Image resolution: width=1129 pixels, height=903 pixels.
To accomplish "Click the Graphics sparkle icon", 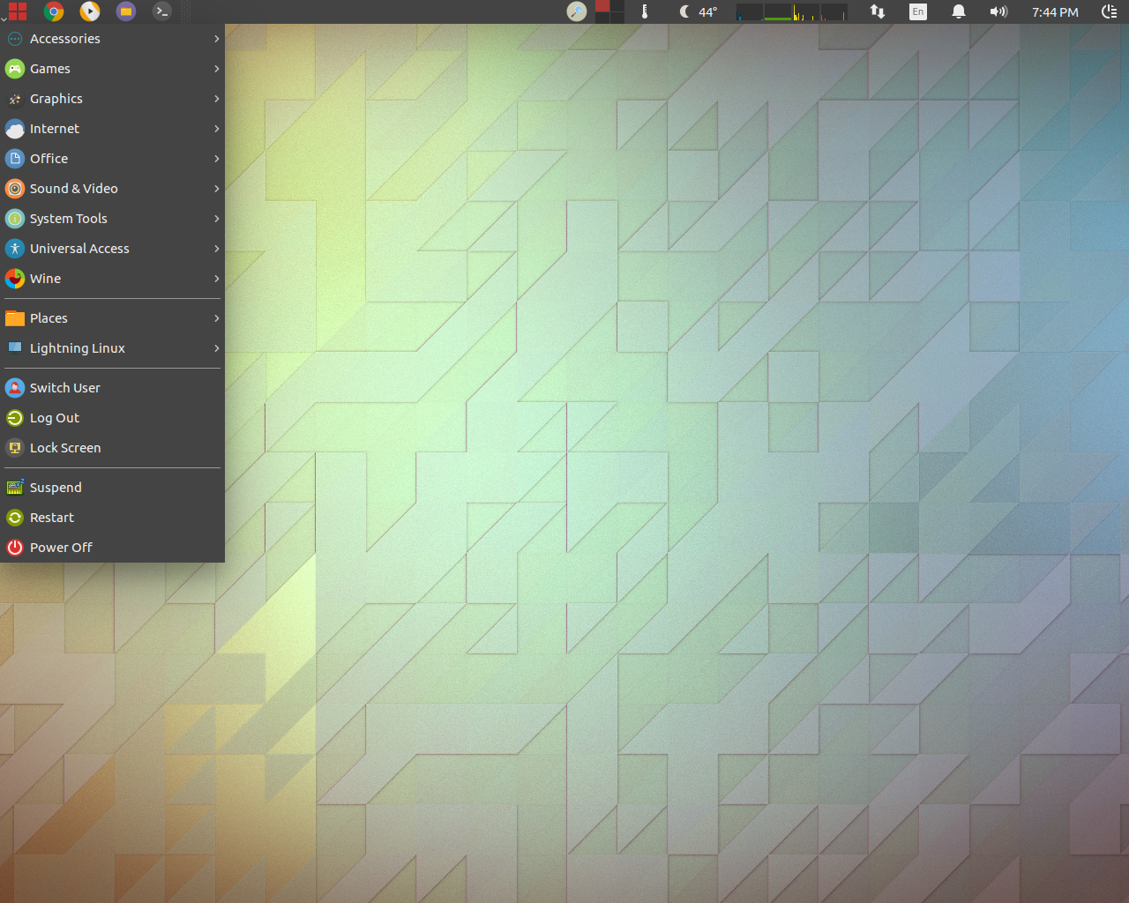I will click(15, 99).
